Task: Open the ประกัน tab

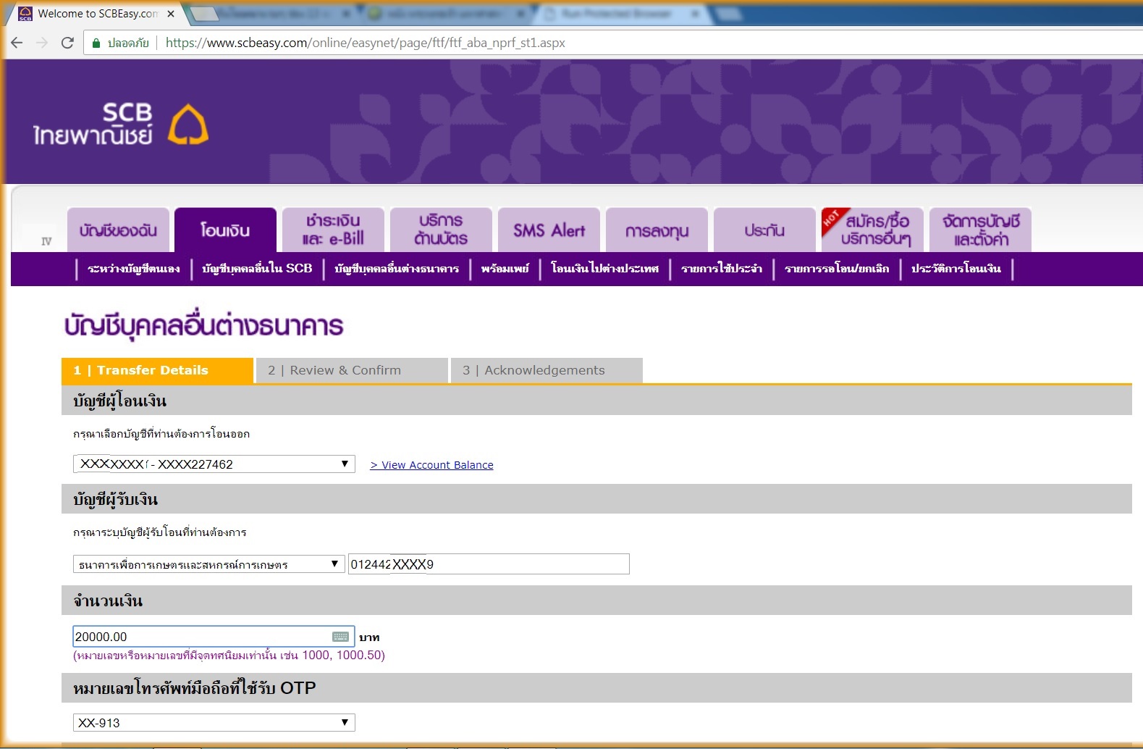Action: (x=764, y=230)
